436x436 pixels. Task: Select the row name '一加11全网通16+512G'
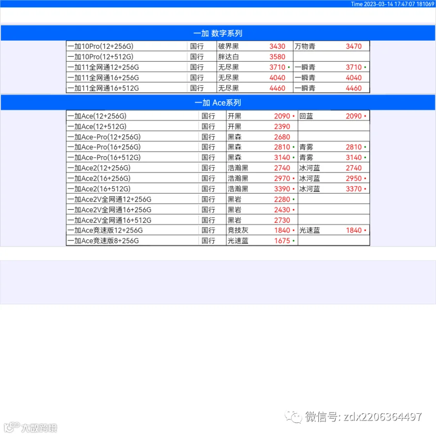[x=103, y=88]
